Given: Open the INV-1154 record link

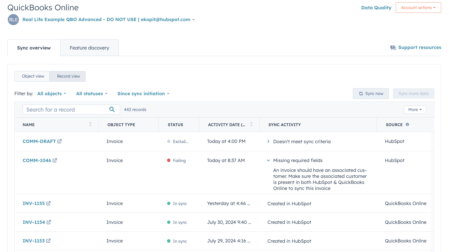Looking at the screenshot, I should (x=34, y=222).
